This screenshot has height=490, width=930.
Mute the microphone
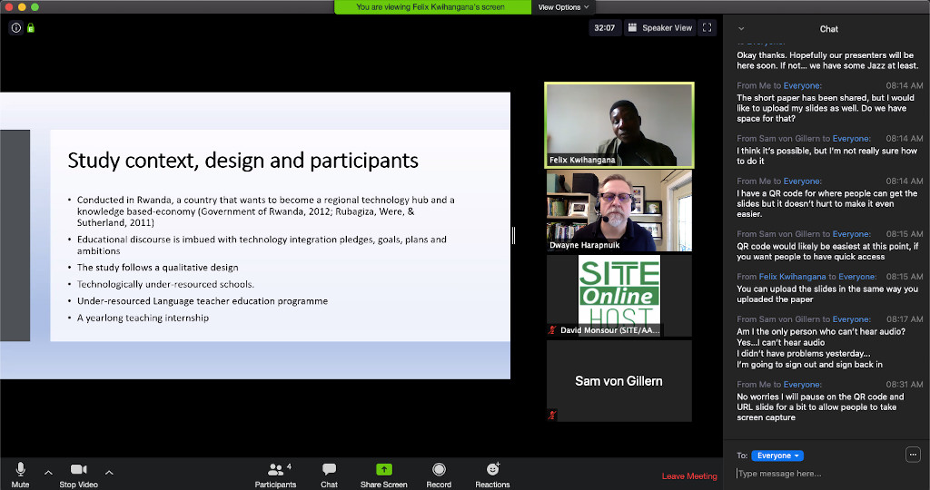pyautogui.click(x=20, y=474)
